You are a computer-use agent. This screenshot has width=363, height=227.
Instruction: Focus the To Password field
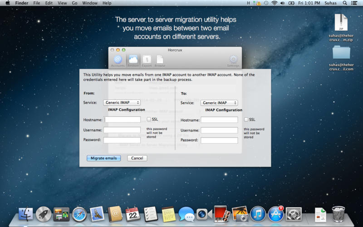click(219, 140)
